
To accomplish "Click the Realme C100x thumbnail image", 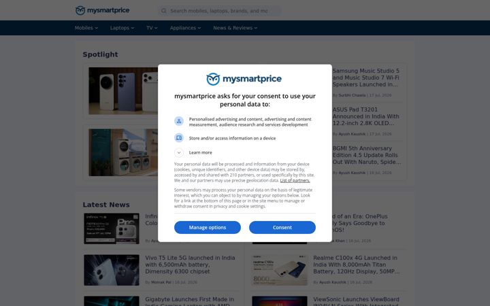I will (x=280, y=270).
